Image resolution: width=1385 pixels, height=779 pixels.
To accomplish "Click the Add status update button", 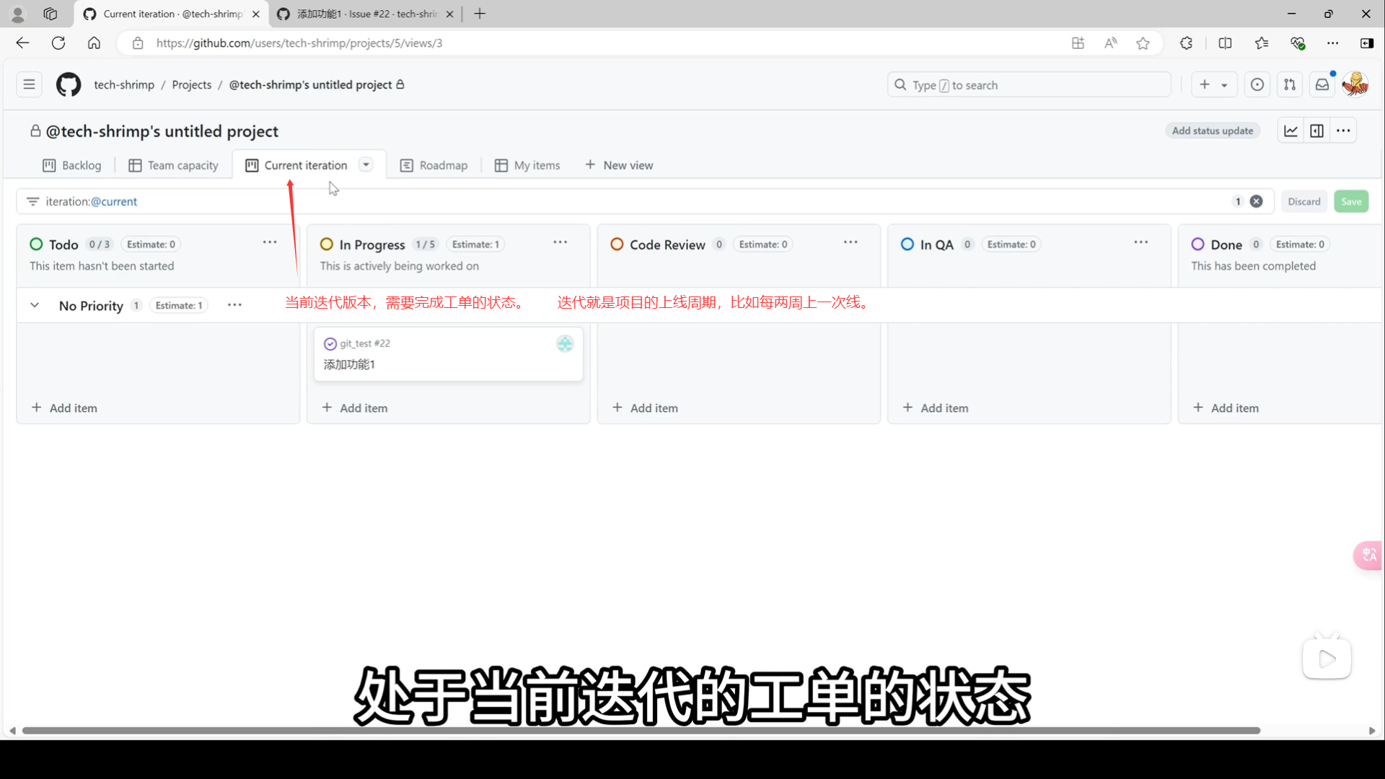I will point(1212,131).
